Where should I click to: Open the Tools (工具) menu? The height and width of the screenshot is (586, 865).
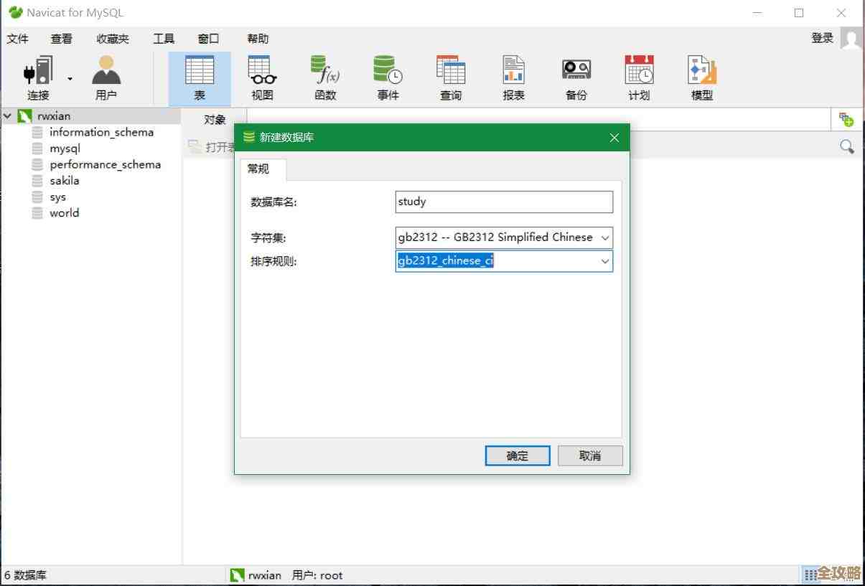click(164, 39)
